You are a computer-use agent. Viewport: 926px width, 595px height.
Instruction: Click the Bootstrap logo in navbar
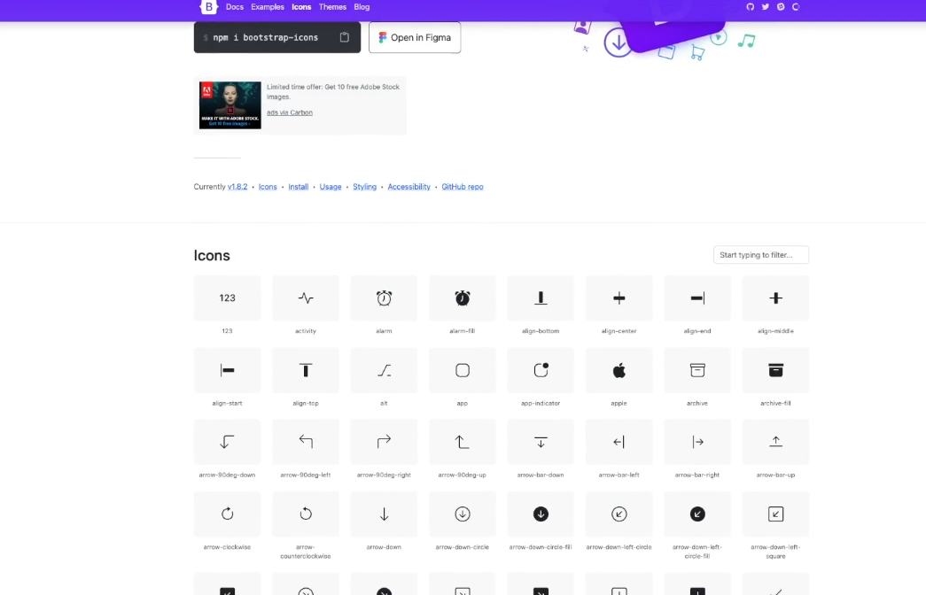click(x=208, y=6)
